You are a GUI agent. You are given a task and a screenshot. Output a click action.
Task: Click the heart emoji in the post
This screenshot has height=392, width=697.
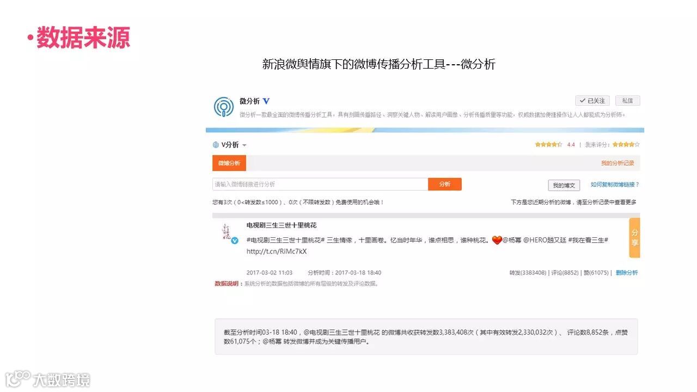click(x=497, y=240)
